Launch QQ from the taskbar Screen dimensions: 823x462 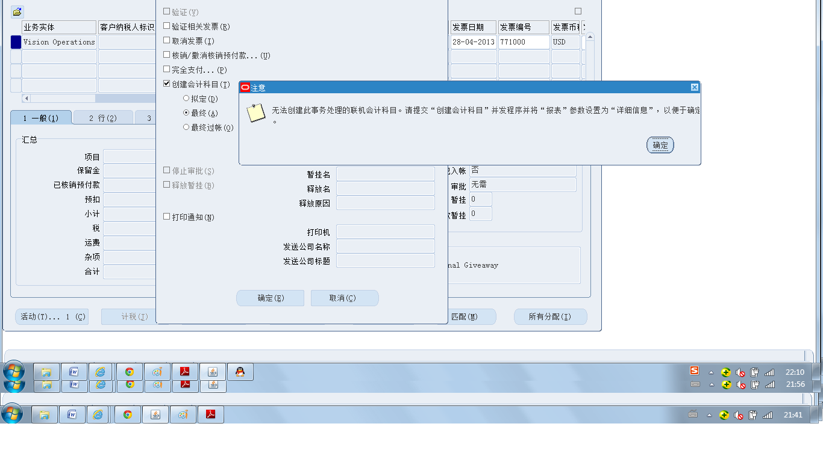pyautogui.click(x=240, y=371)
